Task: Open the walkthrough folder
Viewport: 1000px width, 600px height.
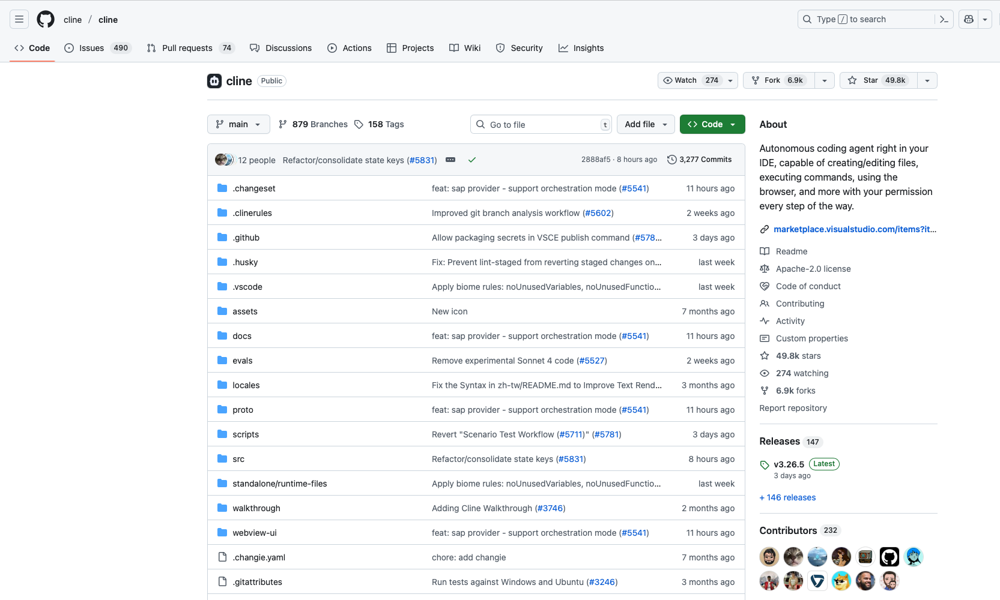Action: 256,508
